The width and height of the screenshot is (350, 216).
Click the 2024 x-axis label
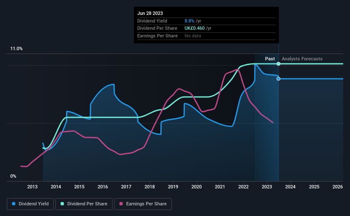[x=290, y=187]
